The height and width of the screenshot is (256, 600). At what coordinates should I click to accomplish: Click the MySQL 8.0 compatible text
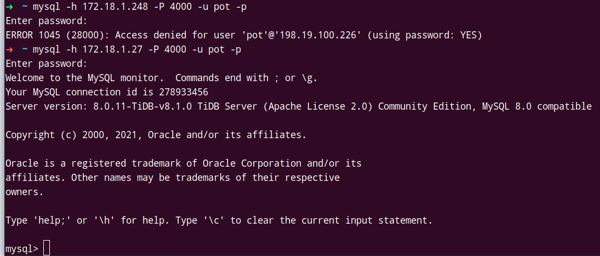point(537,107)
